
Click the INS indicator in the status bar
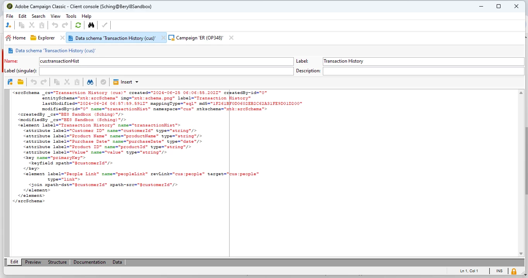click(x=499, y=271)
